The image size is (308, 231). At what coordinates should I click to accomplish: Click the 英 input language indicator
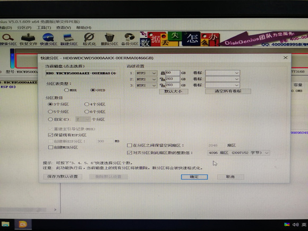click(x=304, y=225)
